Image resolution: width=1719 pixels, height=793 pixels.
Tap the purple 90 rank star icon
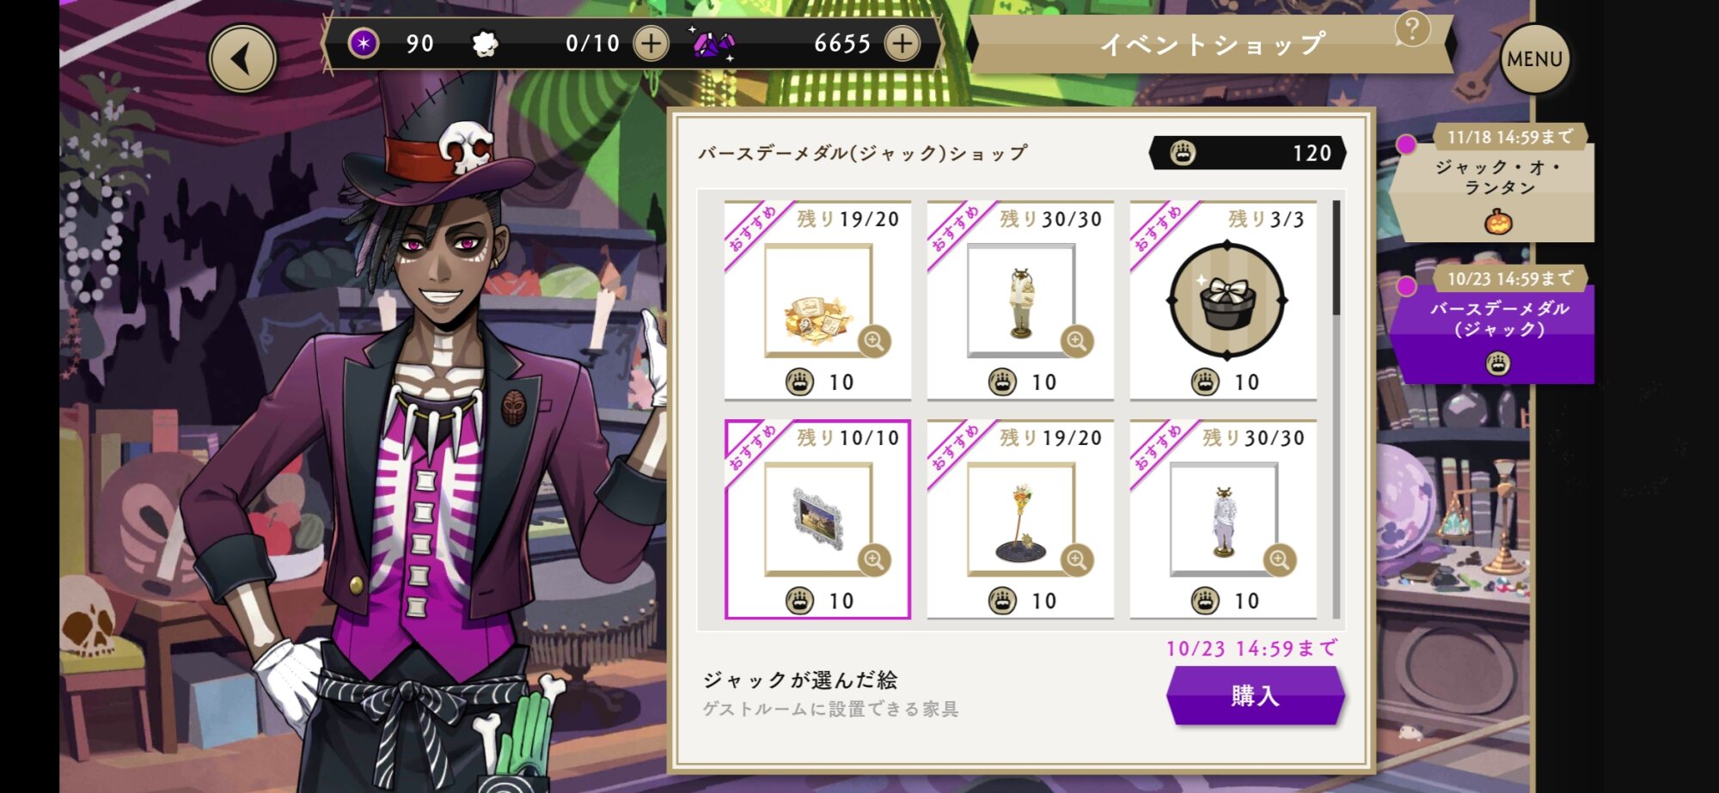click(364, 43)
